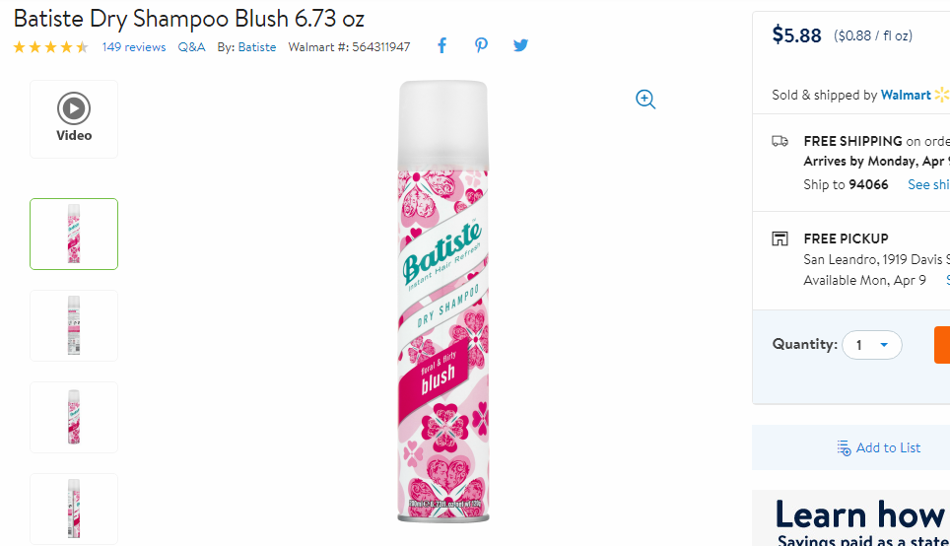Pin product with Pinterest icon

tap(481, 45)
